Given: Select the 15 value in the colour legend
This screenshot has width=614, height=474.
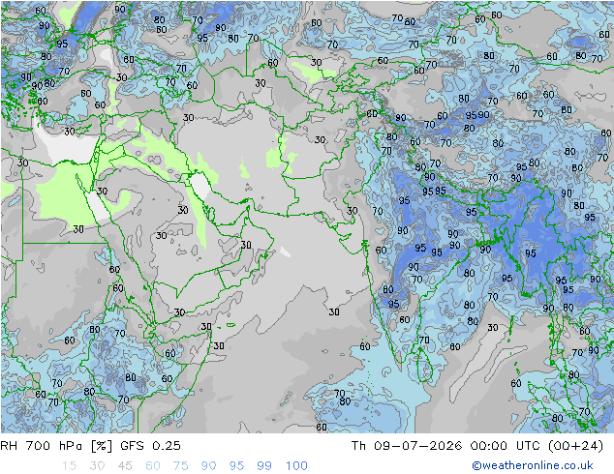Looking at the screenshot, I should pos(69,466).
